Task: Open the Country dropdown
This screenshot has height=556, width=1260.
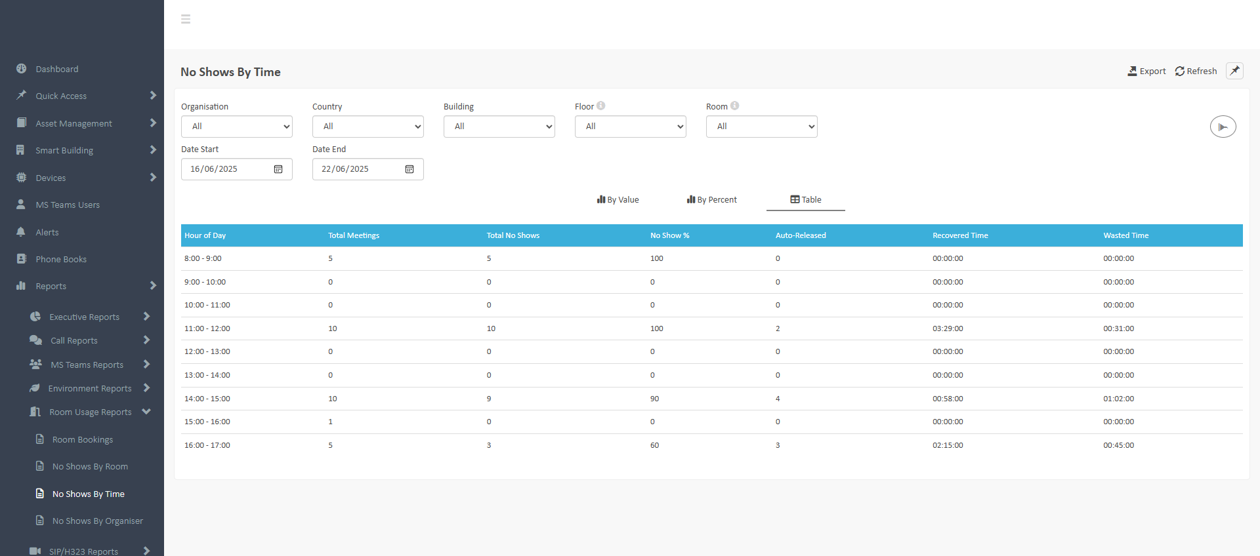Action: coord(368,127)
